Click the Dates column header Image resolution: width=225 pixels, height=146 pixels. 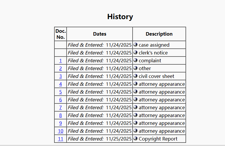[100, 34]
